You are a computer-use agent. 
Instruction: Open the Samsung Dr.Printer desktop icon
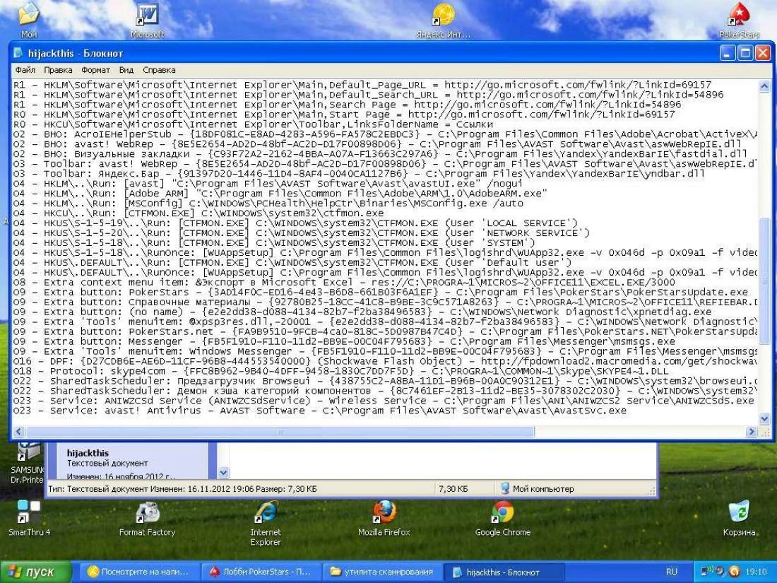(x=28, y=464)
